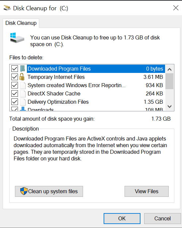Click the page icon next to DirectX Shader Cache
Image resolution: width=182 pixels, height=228 pixels.
[23, 94]
